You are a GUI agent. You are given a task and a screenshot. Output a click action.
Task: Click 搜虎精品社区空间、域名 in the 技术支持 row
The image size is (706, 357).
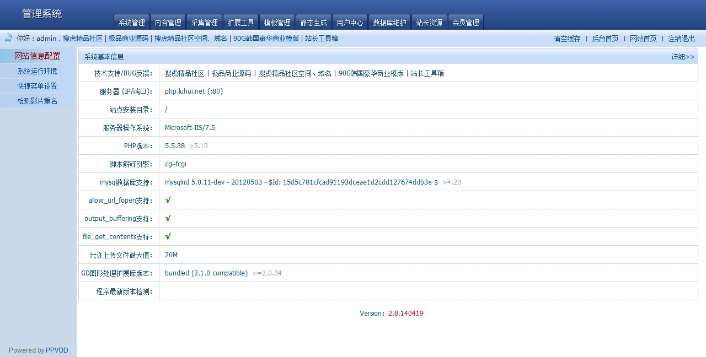click(x=295, y=73)
